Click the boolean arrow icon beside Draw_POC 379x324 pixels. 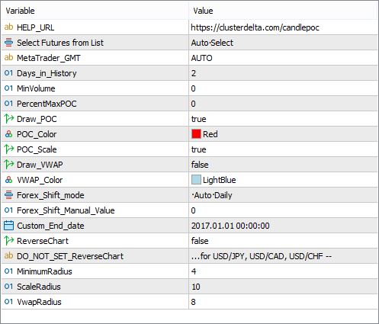(9, 119)
